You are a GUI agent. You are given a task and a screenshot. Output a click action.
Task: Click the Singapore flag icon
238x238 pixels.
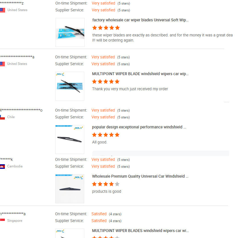3,221
